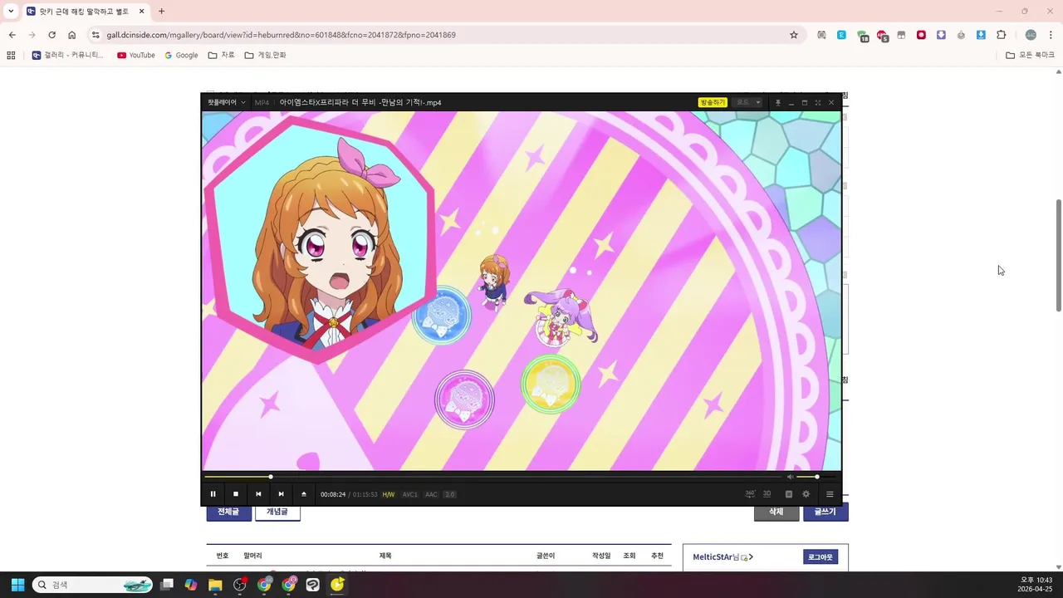Click the blue download arrow extension icon
The image size is (1063, 598).
point(981,35)
